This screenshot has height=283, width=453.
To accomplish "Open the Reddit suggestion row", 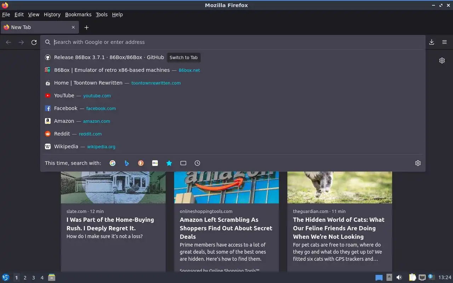I will pos(233,134).
